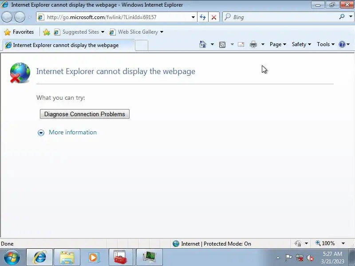
Task: Expand the Feeds dropdown arrow
Action: [x=232, y=44]
